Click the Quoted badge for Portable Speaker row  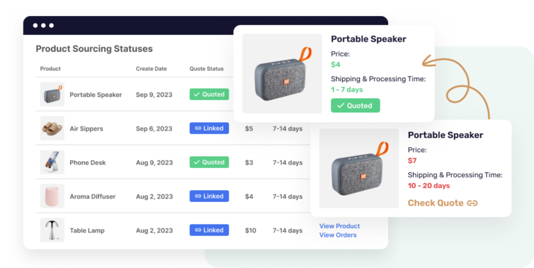point(209,94)
